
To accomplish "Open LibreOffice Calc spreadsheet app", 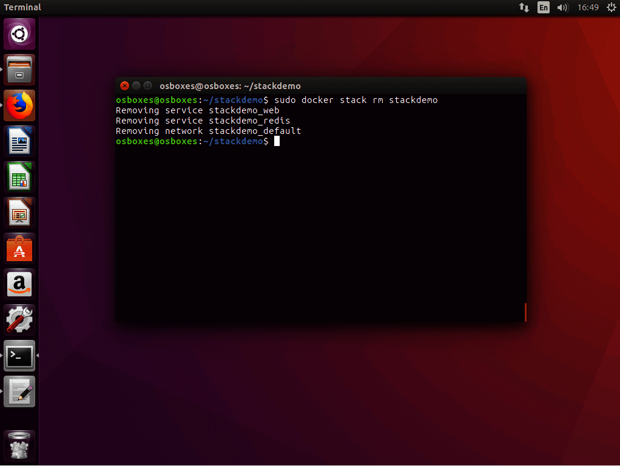I will click(x=19, y=177).
